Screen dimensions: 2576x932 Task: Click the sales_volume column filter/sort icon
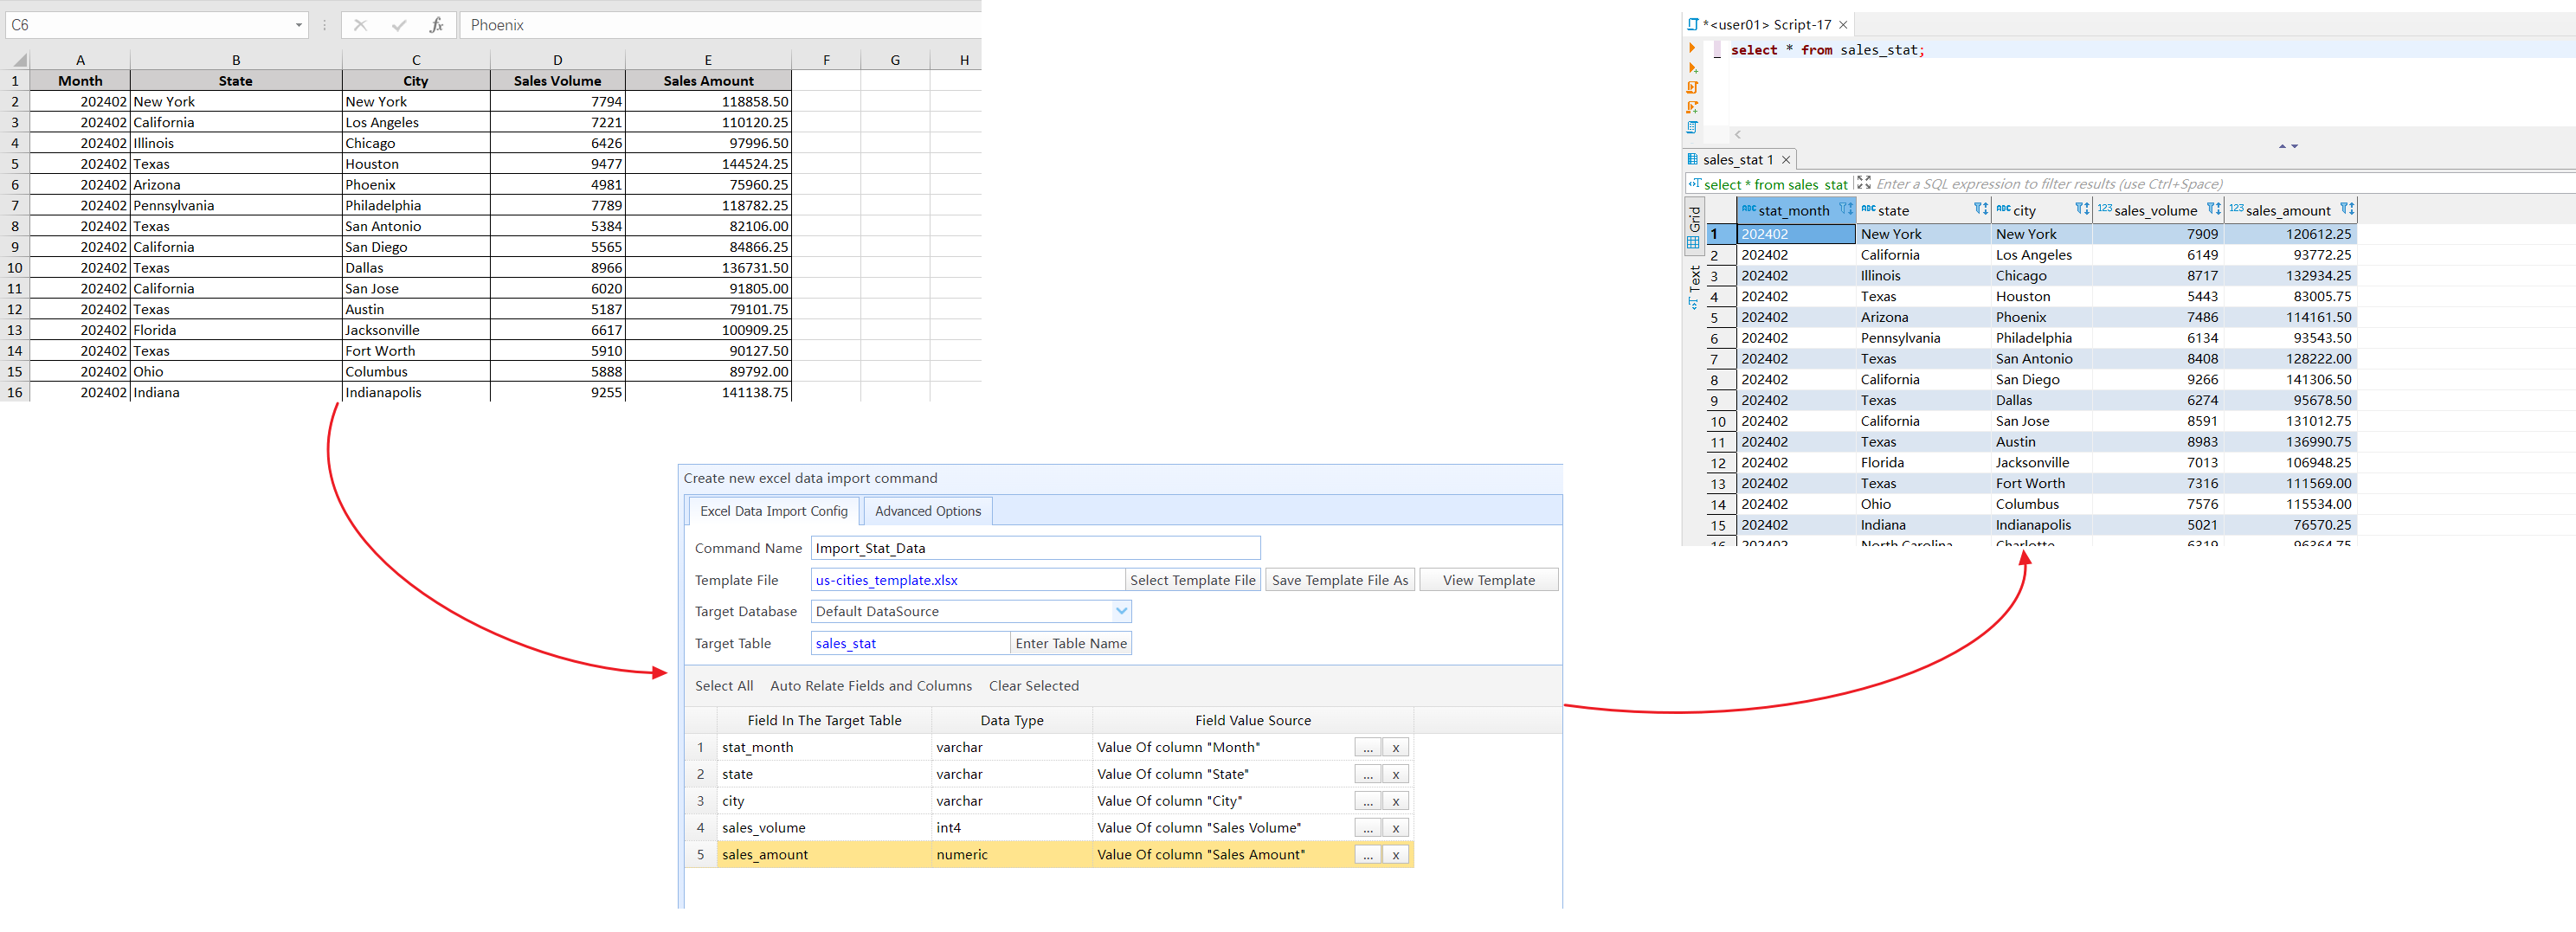[x=2214, y=209]
